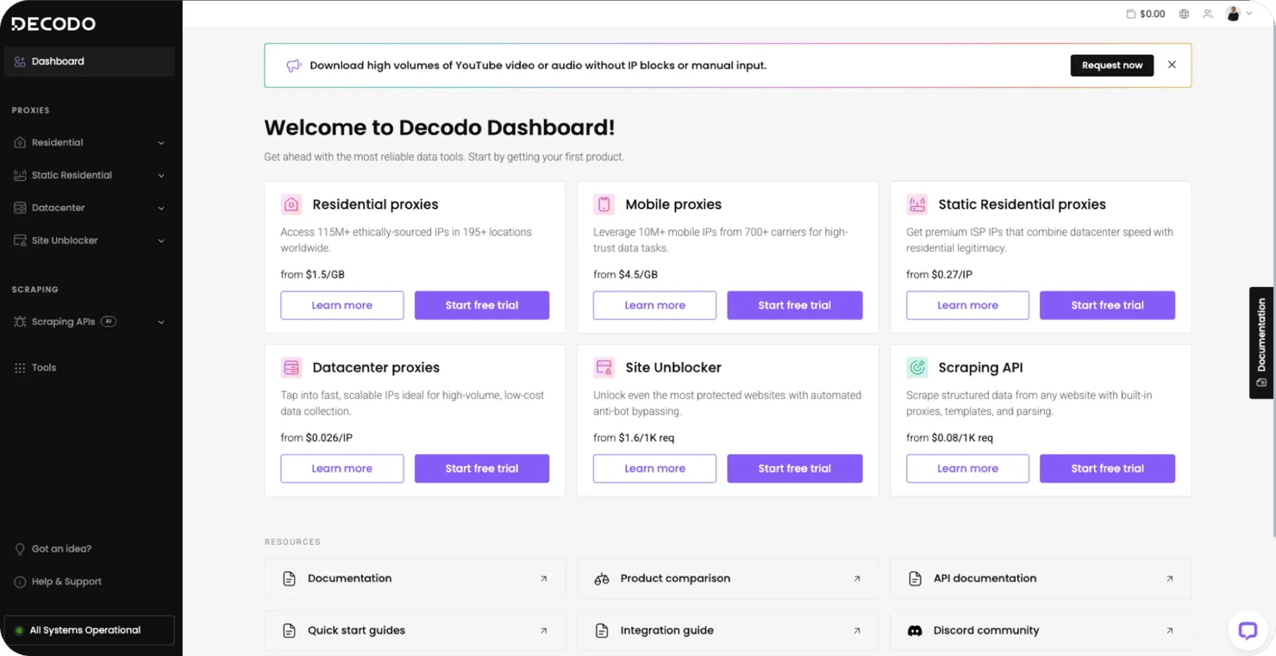Viewport: 1276px width, 656px height.
Task: Click the Request now button
Action: pyautogui.click(x=1112, y=66)
